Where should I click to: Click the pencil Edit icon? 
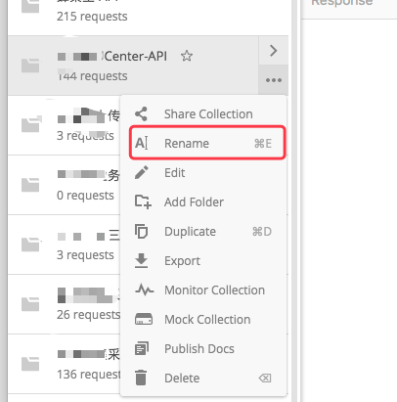(x=142, y=172)
